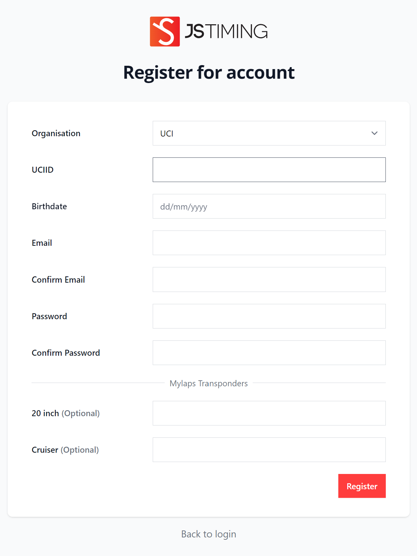Image resolution: width=417 pixels, height=556 pixels.
Task: Expand the Organisation chevron to change UCI
Action: (374, 133)
